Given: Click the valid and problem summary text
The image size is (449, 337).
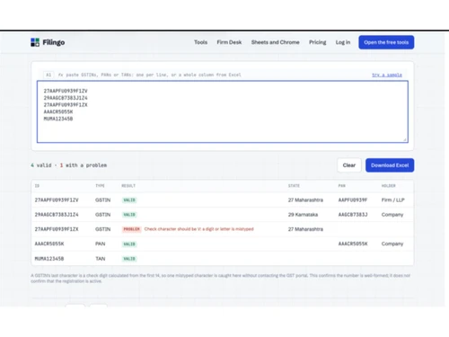Looking at the screenshot, I should [69, 165].
